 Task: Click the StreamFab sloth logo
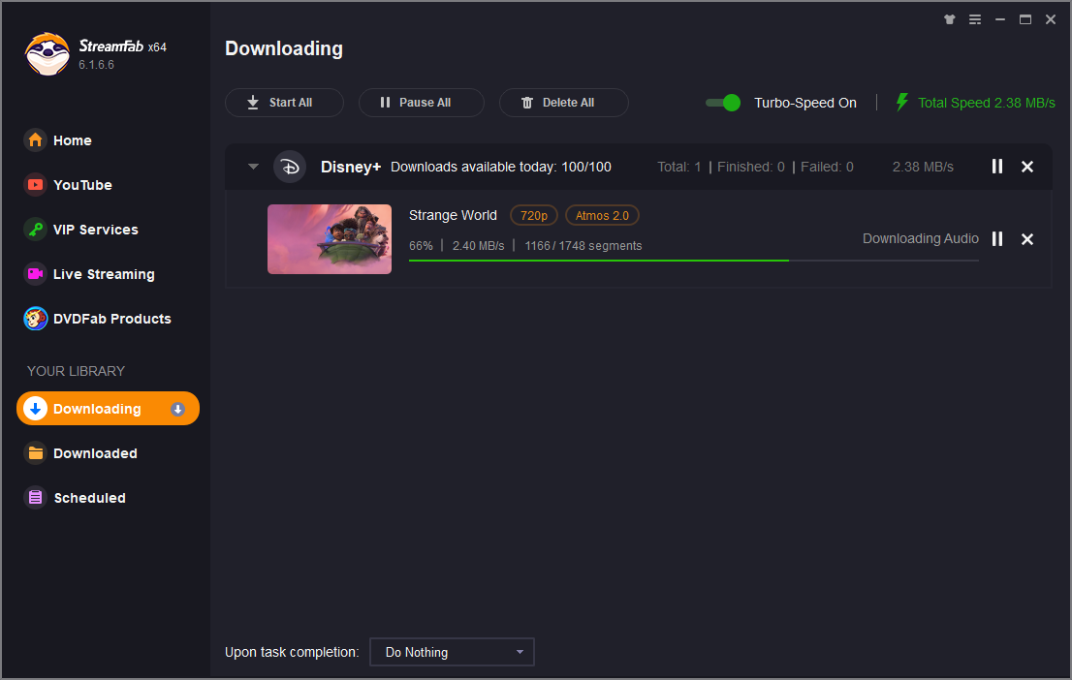[x=47, y=54]
